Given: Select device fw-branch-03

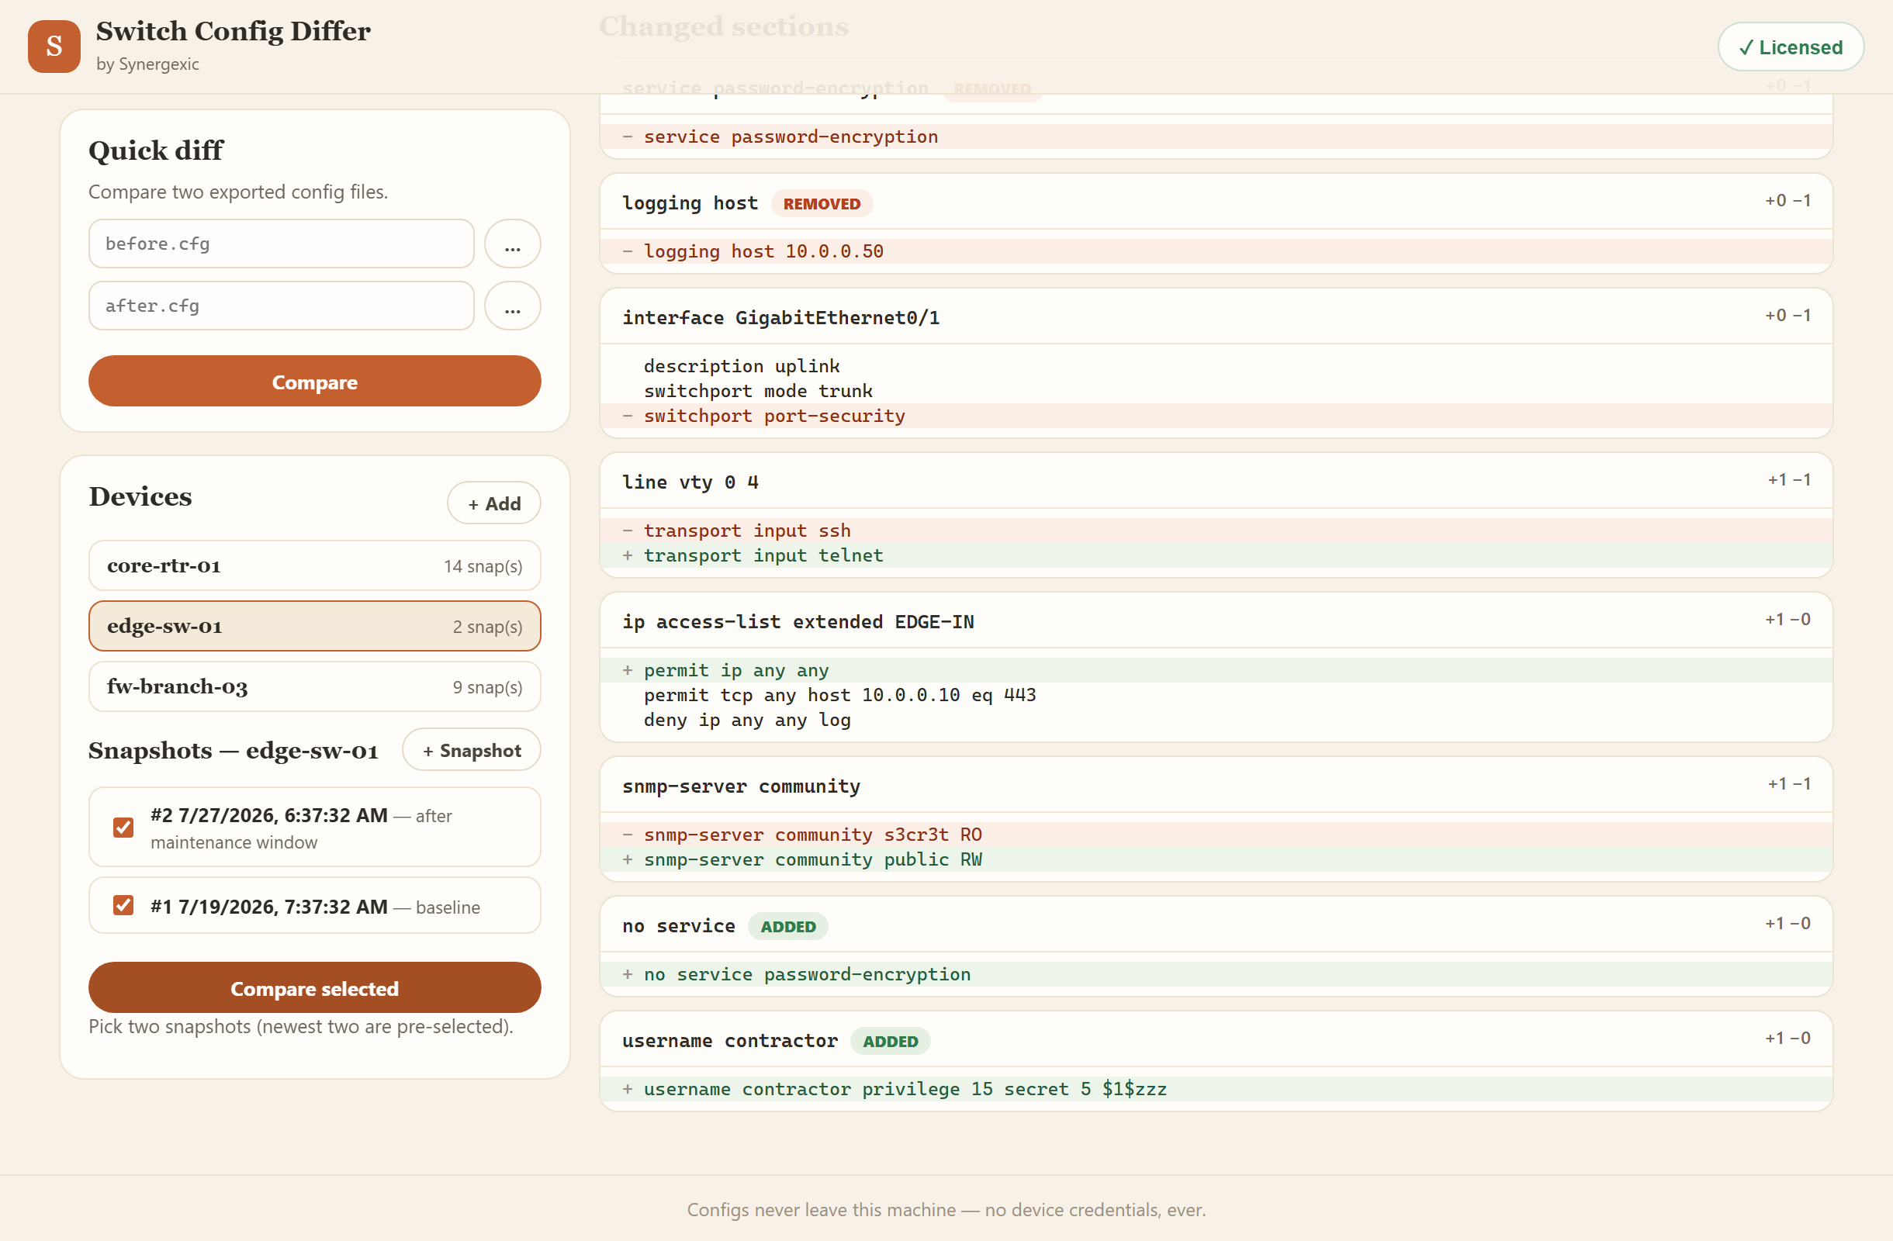Looking at the screenshot, I should pos(314,686).
